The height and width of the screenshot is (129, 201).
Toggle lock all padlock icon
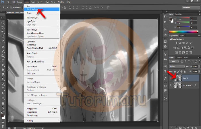point(185,72)
